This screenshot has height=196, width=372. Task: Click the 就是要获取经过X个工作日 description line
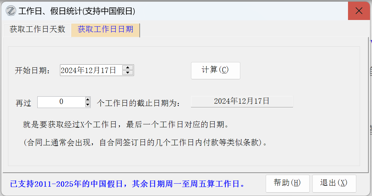(126, 125)
